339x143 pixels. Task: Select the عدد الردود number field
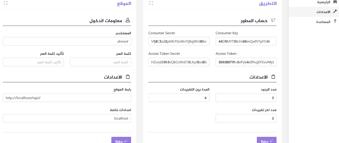pyautogui.click(x=246, y=98)
